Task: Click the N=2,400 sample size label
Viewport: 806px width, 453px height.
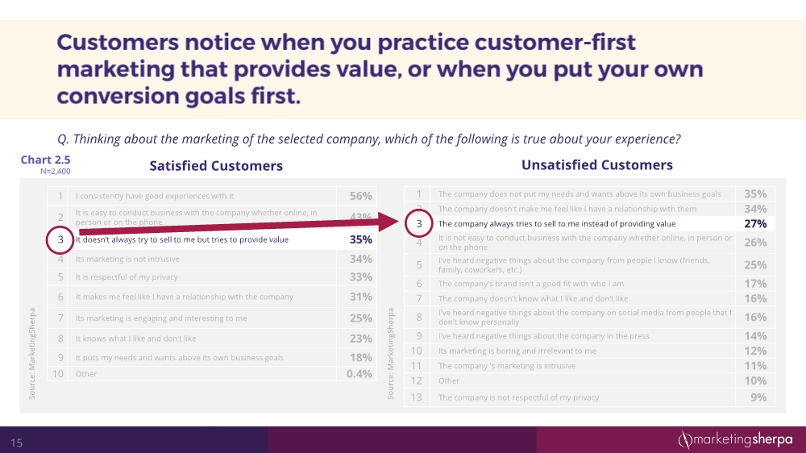Action: click(x=54, y=172)
